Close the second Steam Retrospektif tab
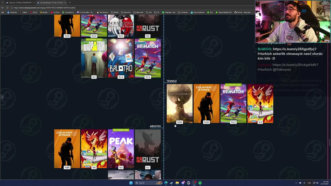Image resolution: width=331 pixels, height=186 pixels. [65, 3]
